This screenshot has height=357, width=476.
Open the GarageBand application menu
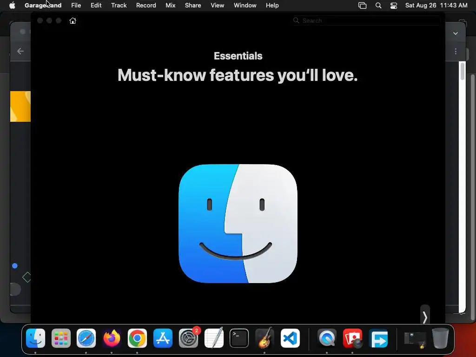pyautogui.click(x=43, y=5)
